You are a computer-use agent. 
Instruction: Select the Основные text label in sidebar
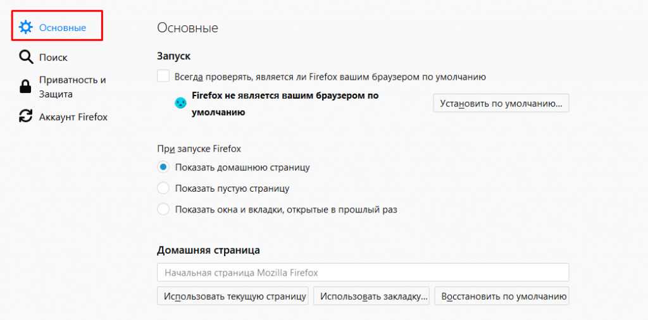point(63,28)
